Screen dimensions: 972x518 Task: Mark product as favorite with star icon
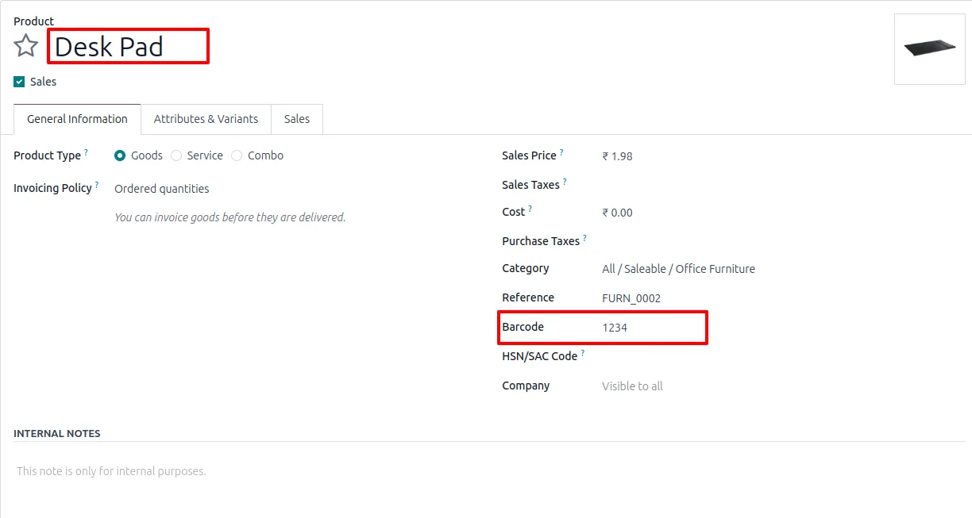click(x=26, y=46)
